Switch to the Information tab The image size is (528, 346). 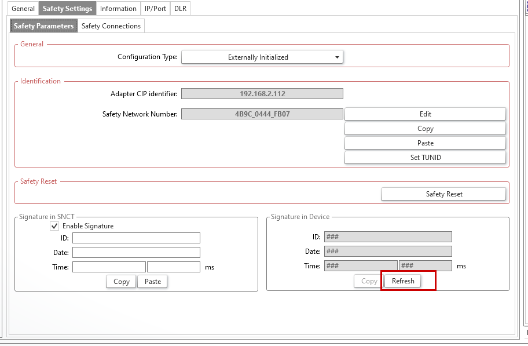point(118,9)
